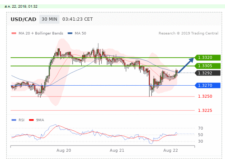The image size is (225, 163).
Task: Click the RSI 50 level label
Action: tap(201, 135)
